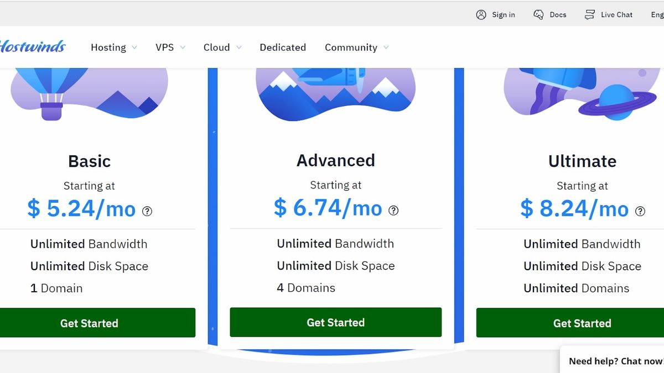Open the Need help Chat now widget

click(614, 361)
